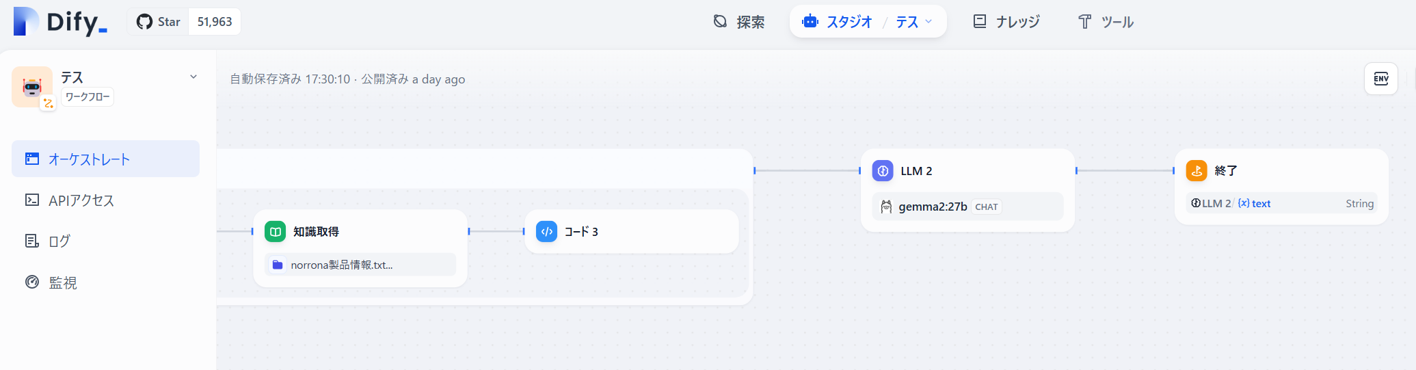Open the 探索 tab

coord(739,22)
